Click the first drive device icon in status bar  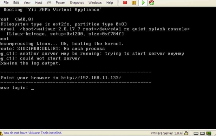tap(196, 134)
